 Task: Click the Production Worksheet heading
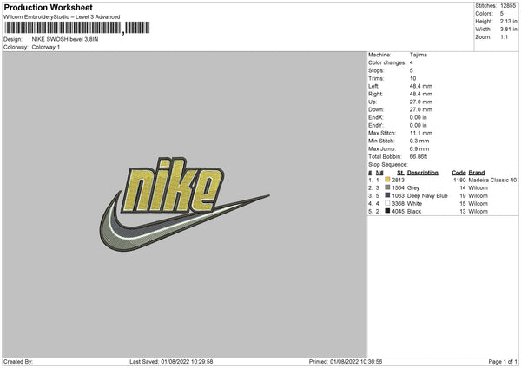48,7
